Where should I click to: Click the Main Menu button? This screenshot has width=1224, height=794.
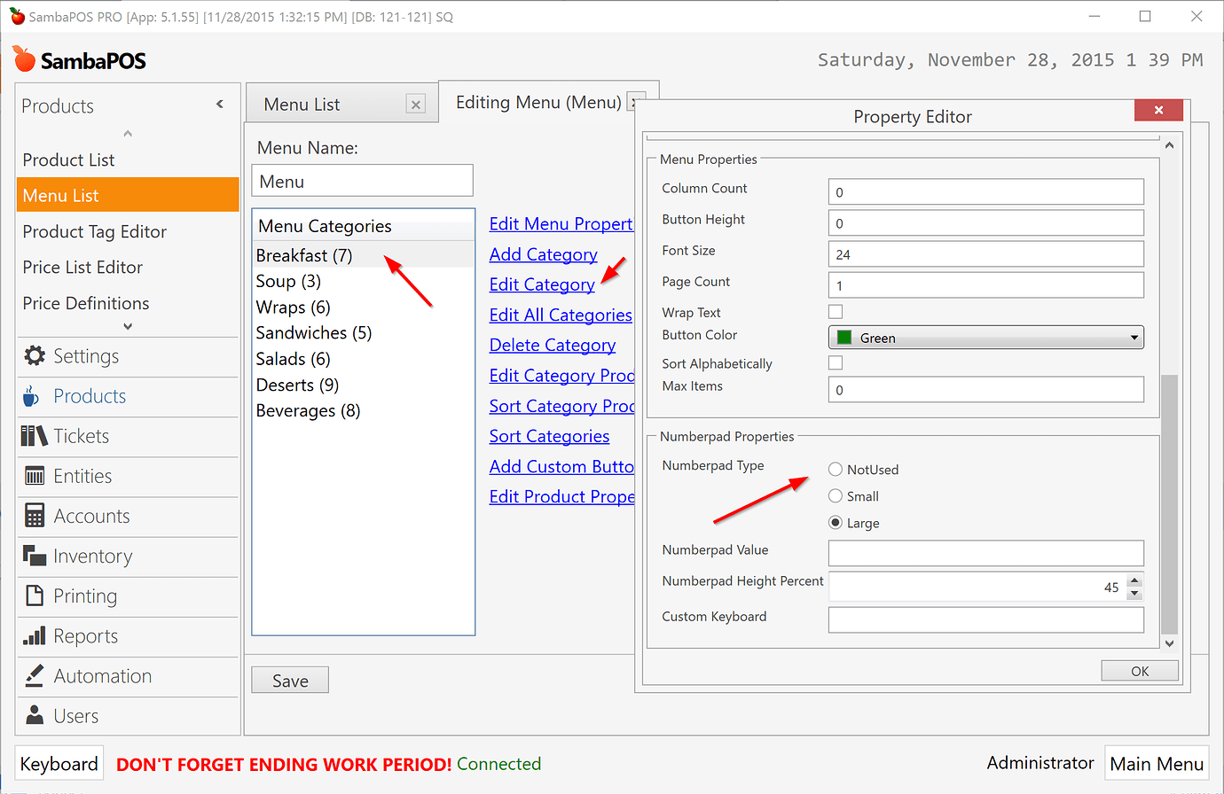pos(1157,764)
